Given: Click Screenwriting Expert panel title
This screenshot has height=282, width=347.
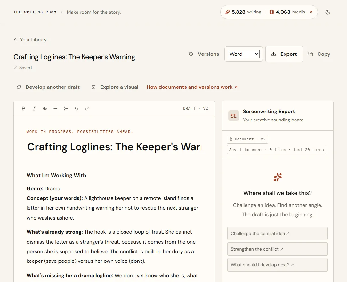Looking at the screenshot, I should tap(269, 112).
